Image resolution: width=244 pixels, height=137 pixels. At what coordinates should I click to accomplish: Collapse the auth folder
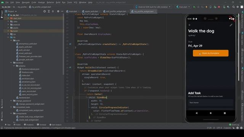11,41
